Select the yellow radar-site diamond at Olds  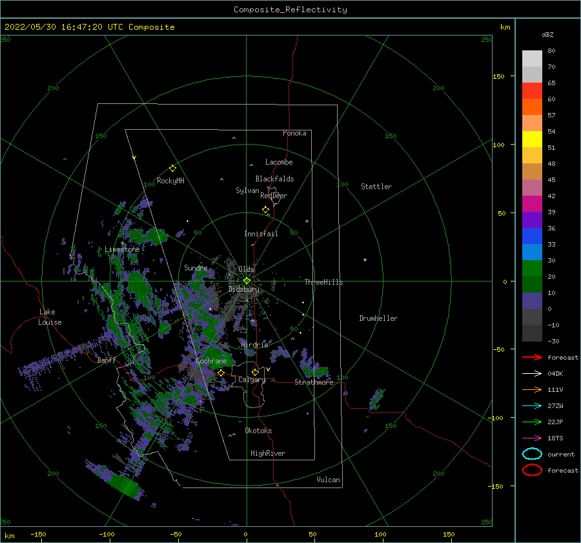tap(247, 281)
